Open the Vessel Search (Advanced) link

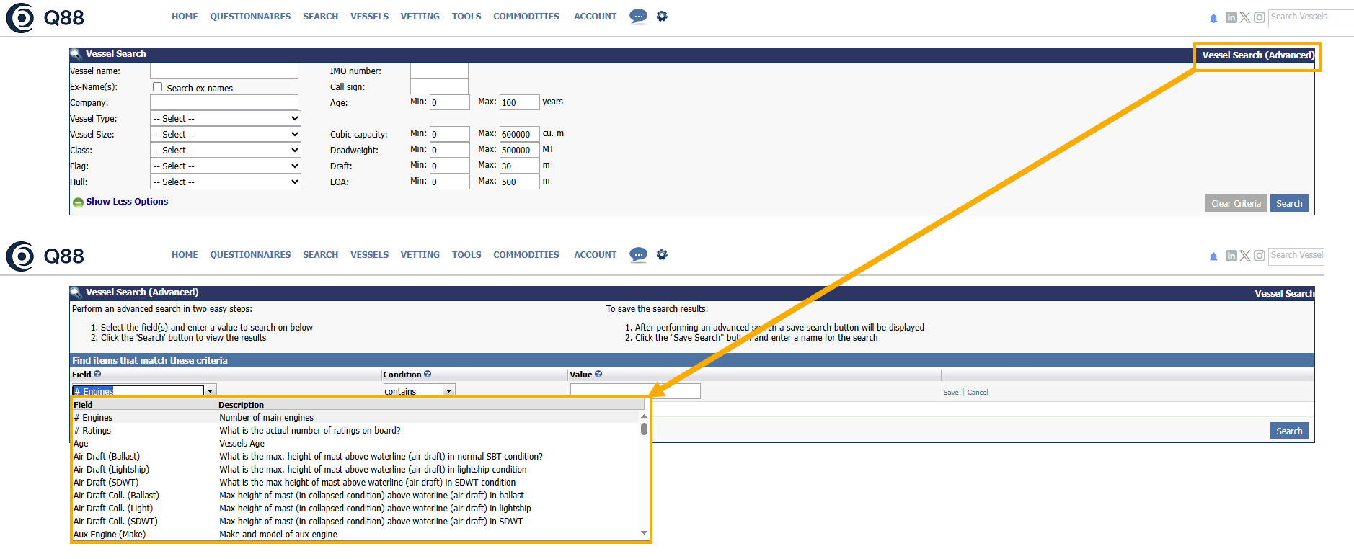(1257, 55)
